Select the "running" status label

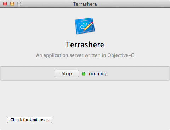pos(97,74)
